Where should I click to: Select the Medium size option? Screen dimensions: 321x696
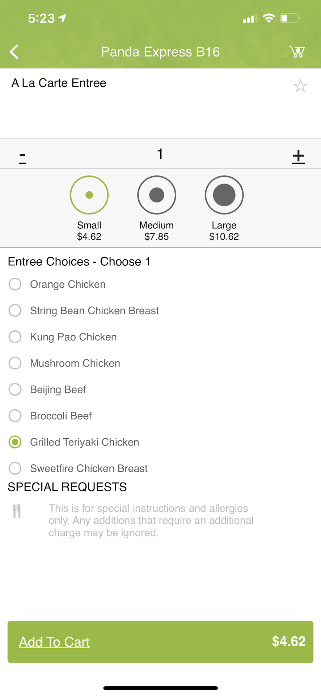pyautogui.click(x=157, y=195)
